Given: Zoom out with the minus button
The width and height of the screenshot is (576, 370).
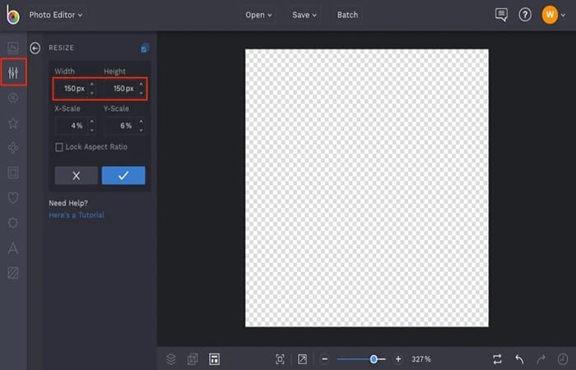Looking at the screenshot, I should coord(324,359).
